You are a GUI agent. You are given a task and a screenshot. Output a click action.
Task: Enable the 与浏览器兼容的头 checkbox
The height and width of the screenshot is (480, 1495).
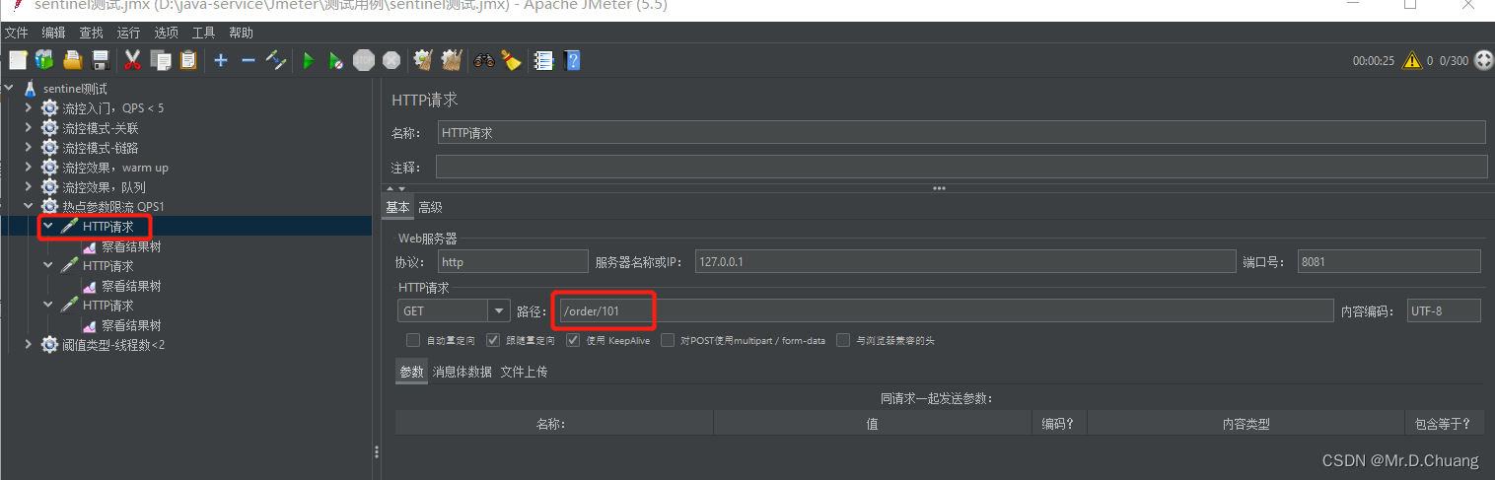click(x=843, y=340)
